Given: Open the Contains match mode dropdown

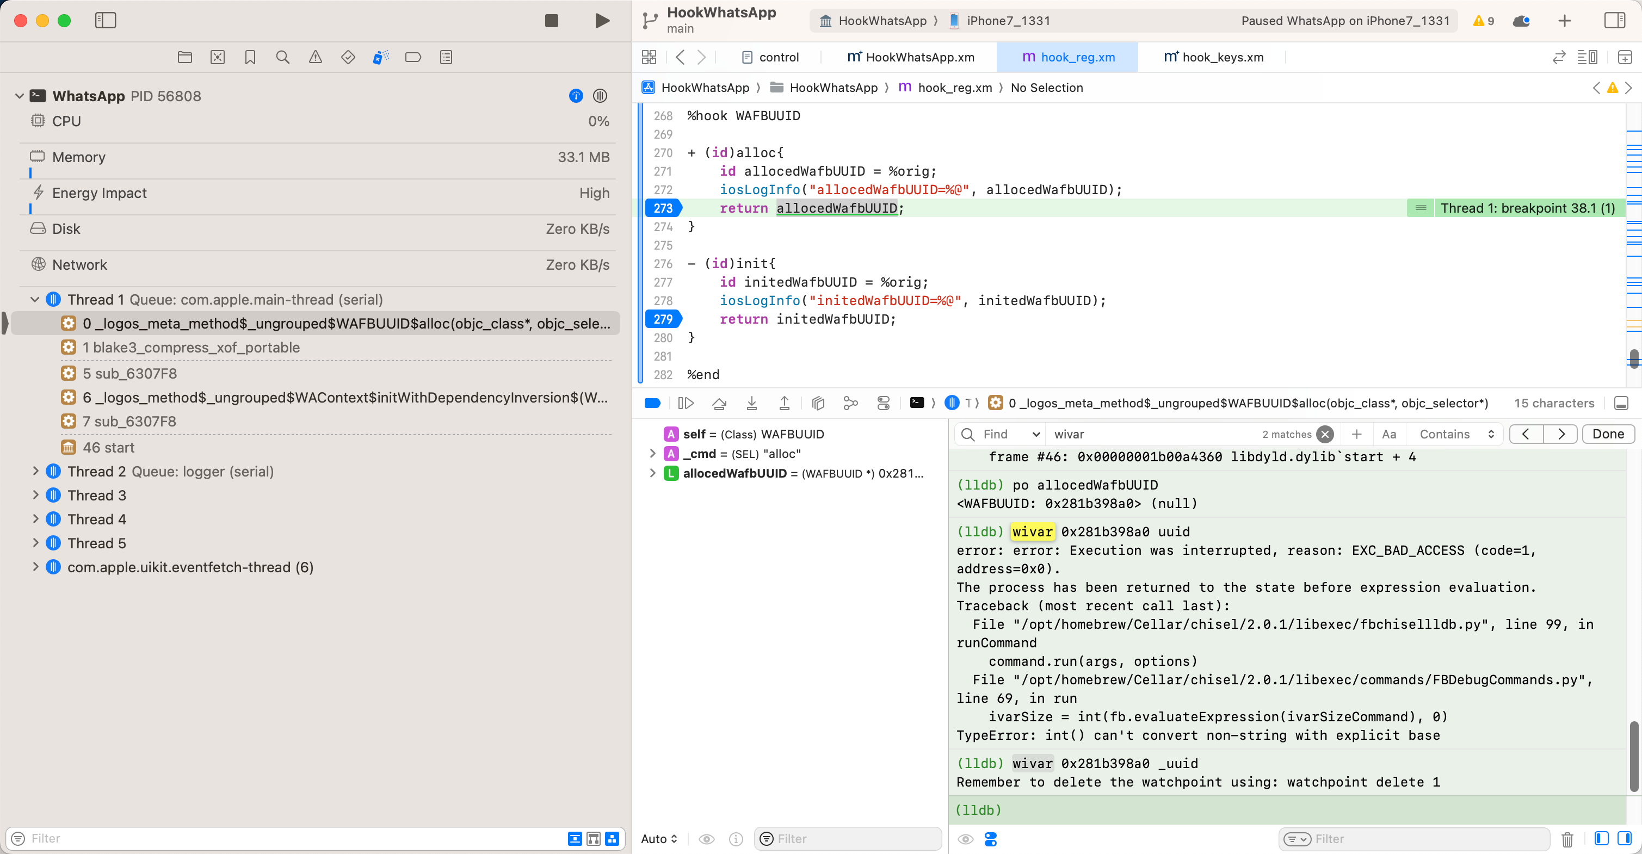Looking at the screenshot, I should coord(1456,434).
